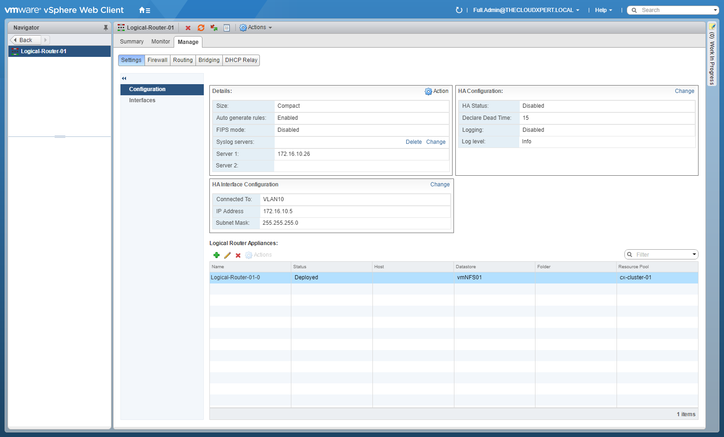Click the red-green arrows icon in router toolbar
The height and width of the screenshot is (437, 724).
point(214,28)
